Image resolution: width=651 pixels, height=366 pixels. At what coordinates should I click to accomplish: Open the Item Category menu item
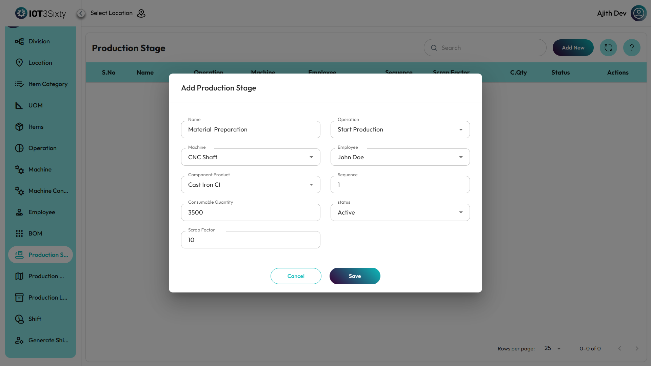point(48,84)
